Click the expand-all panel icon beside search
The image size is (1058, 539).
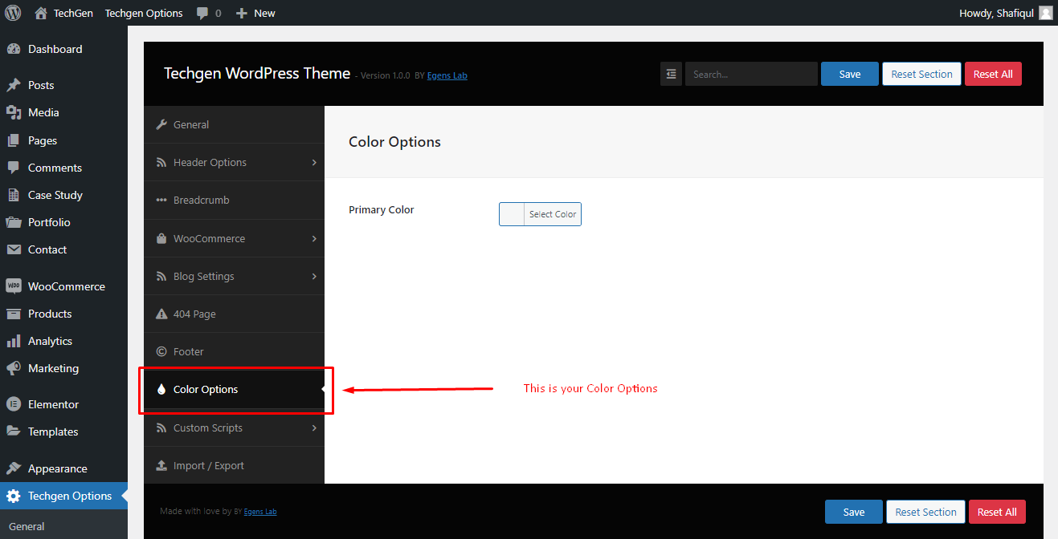(671, 74)
